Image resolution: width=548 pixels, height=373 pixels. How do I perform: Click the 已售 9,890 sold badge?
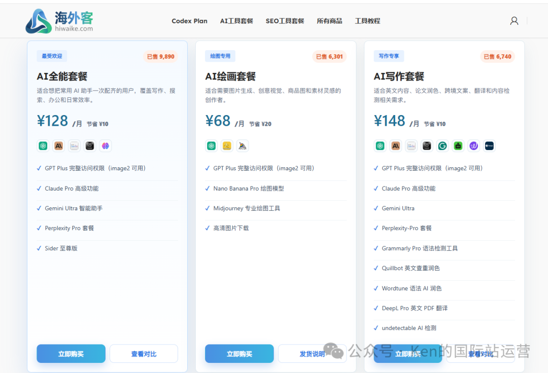coord(160,57)
